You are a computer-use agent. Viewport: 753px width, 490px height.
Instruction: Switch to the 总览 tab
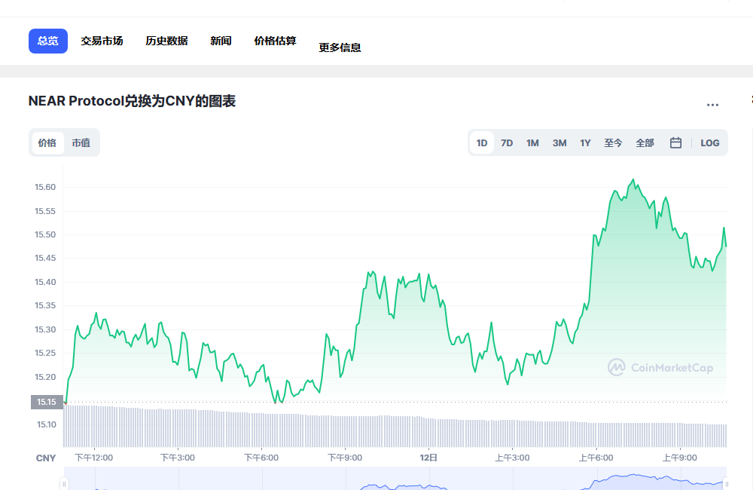click(48, 41)
